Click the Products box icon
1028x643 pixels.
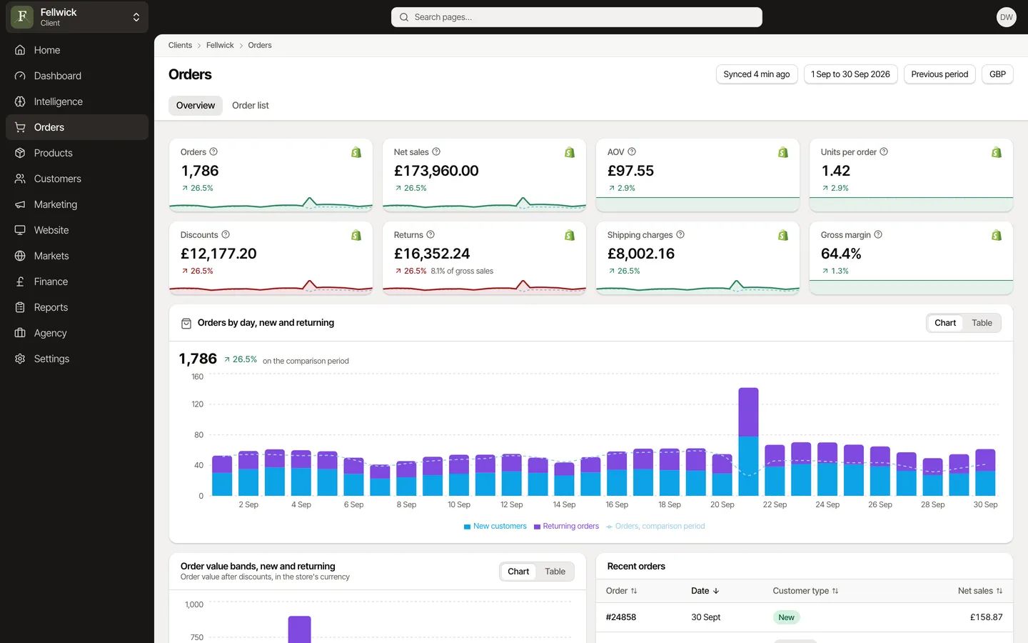20,153
